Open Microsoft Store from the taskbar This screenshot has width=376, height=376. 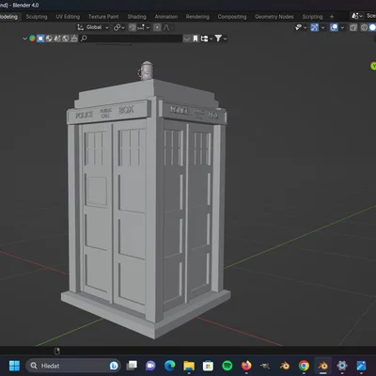[x=208, y=366]
